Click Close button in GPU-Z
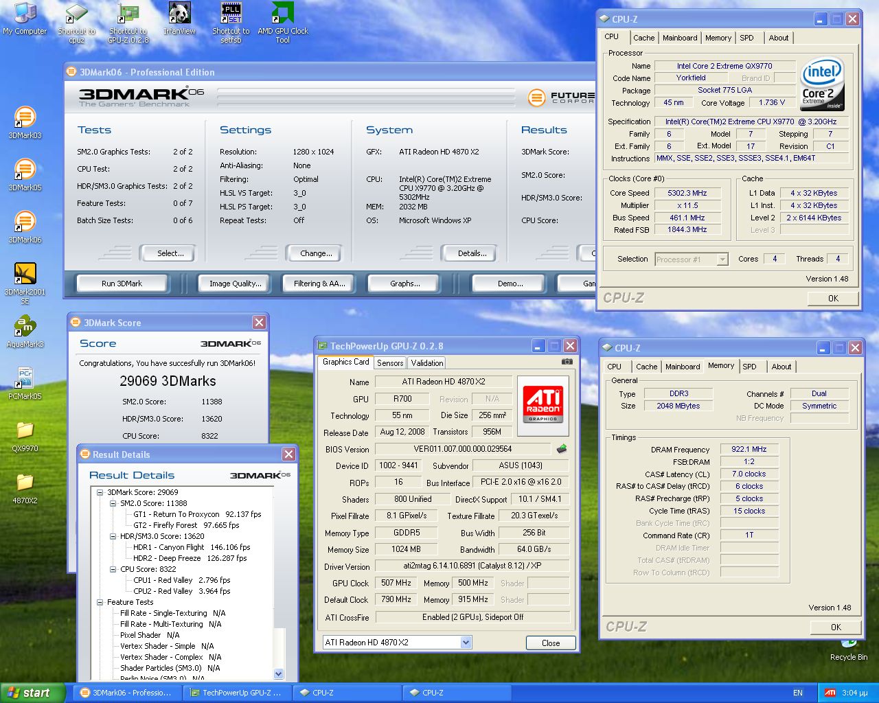This screenshot has height=703, width=879. coord(551,643)
